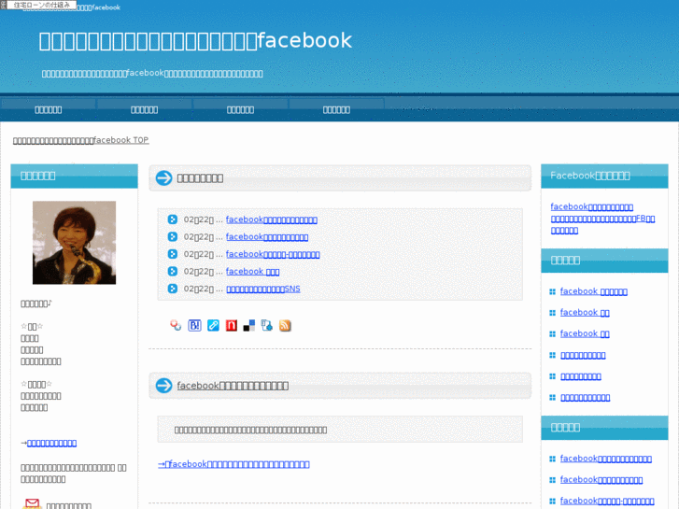Viewport: 679px width, 509px height.
Task: Click the red "n" bookmark icon
Action: [x=232, y=325]
